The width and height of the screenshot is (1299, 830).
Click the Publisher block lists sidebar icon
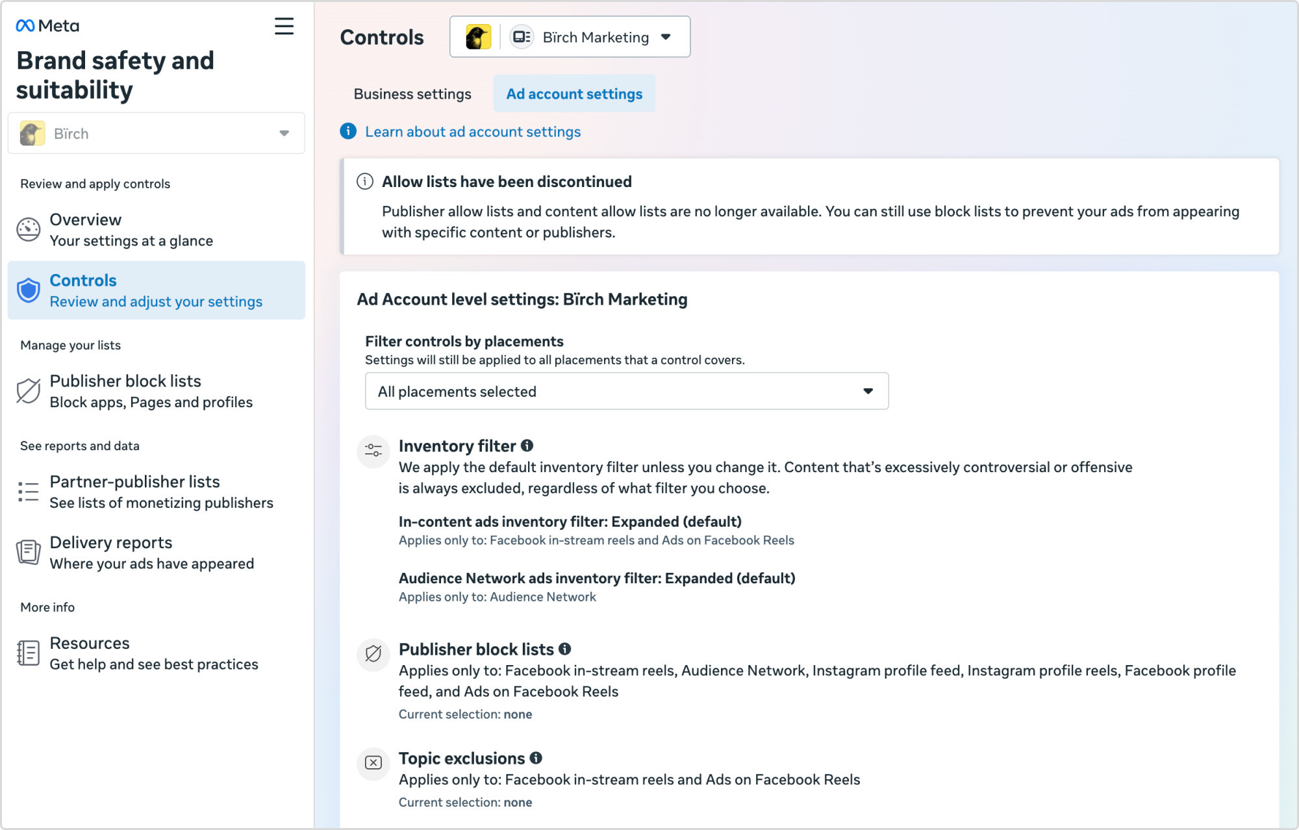coord(29,391)
